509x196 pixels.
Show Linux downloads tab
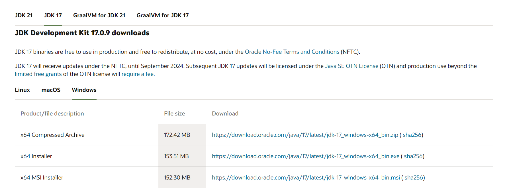click(x=22, y=90)
